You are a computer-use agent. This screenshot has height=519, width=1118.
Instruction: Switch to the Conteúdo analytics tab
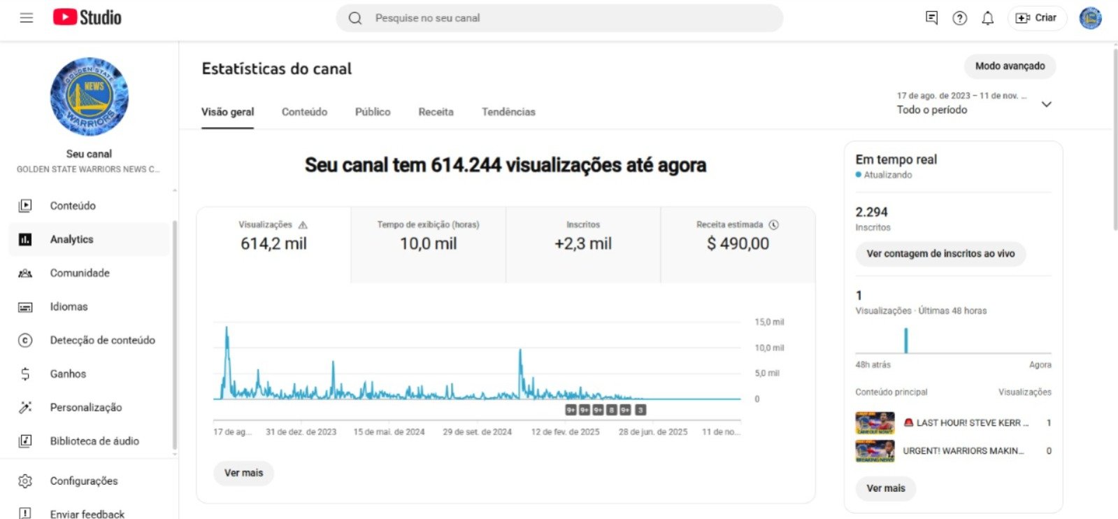[x=304, y=112]
